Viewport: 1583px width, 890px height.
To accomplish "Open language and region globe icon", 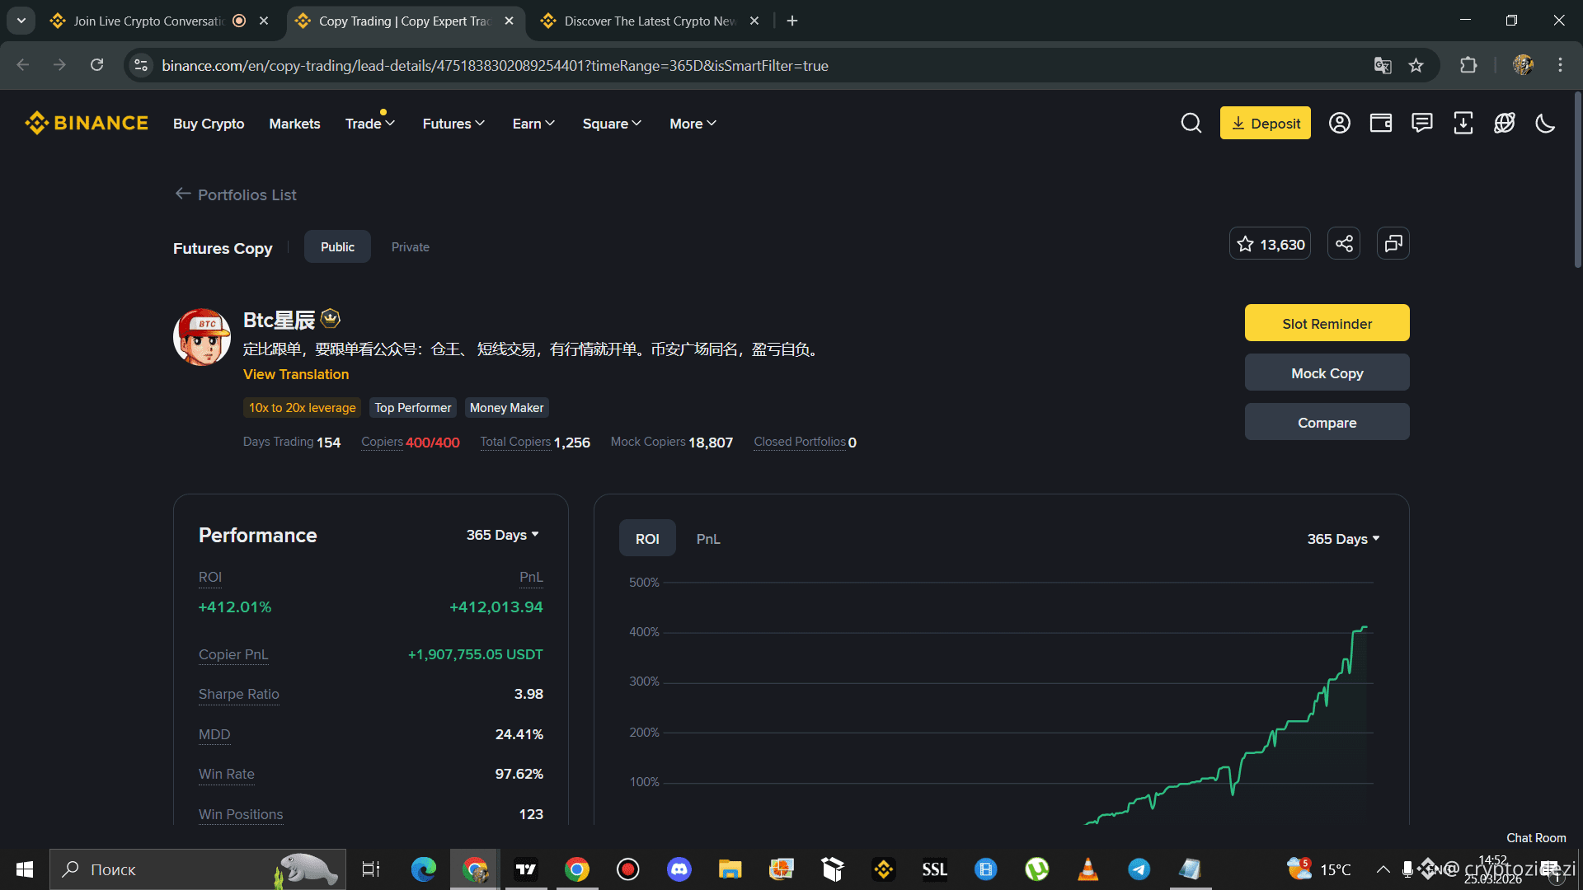I will click(x=1505, y=124).
